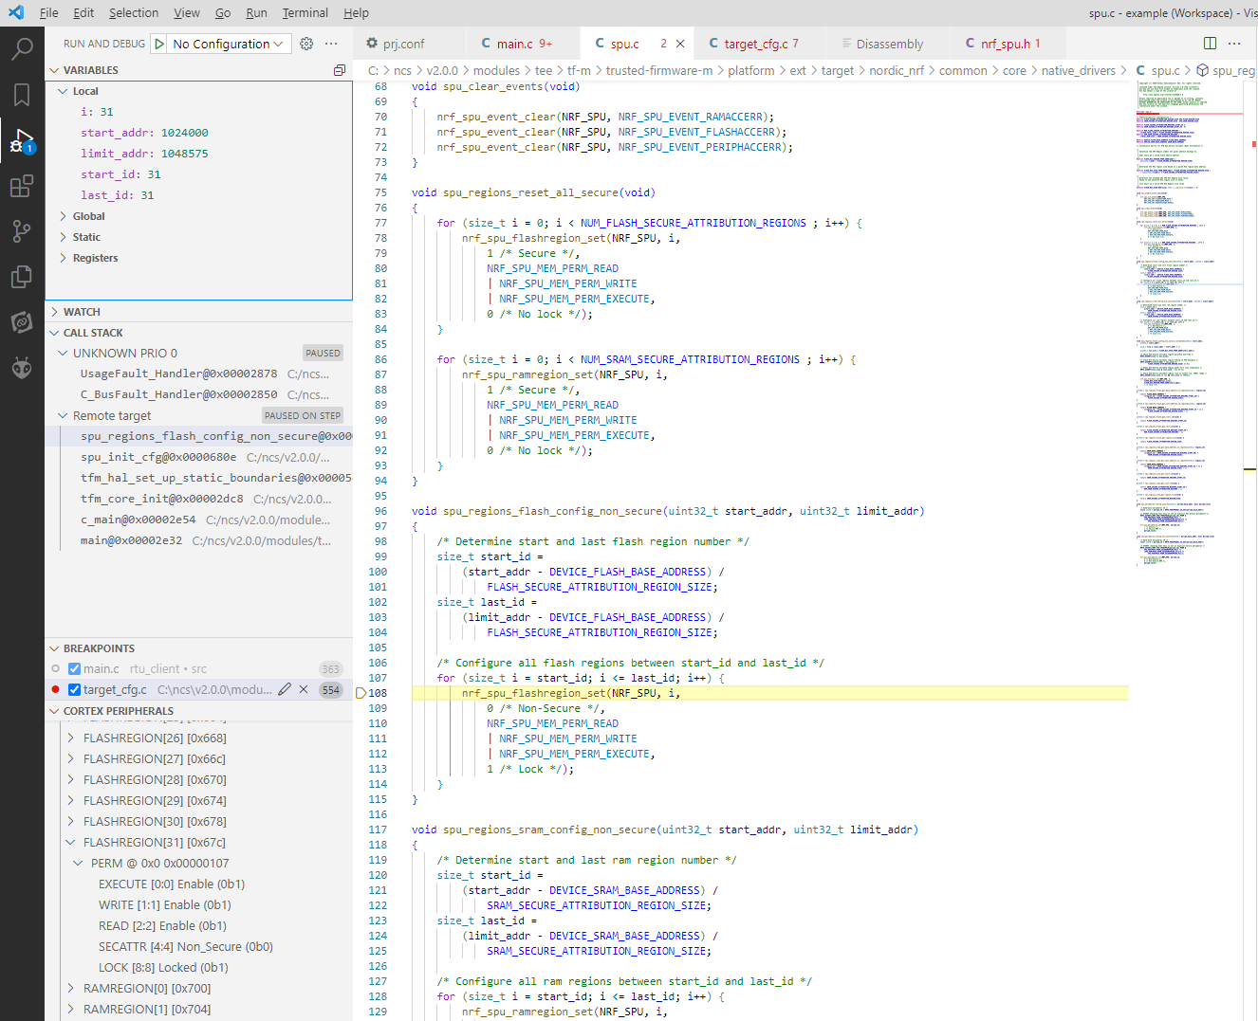Close the spu.c editor tab
The height and width of the screenshot is (1021, 1258).
pos(680,44)
